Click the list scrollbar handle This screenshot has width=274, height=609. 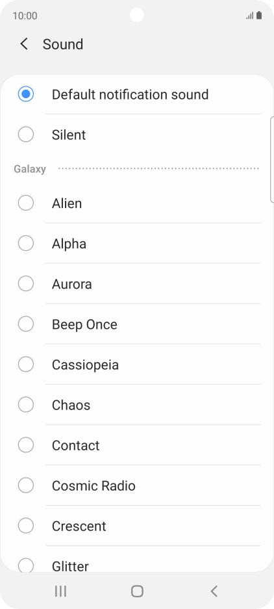271,159
